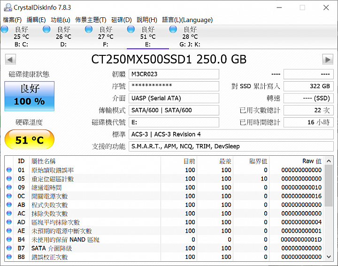Screen dimensions: 338x266
Task: Open the 編輯(E) menu
Action: (x=36, y=20)
